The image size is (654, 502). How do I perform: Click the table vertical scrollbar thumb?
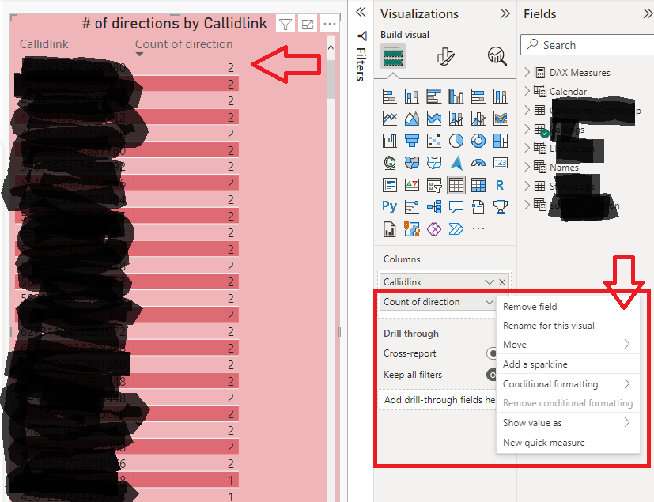coord(331,79)
